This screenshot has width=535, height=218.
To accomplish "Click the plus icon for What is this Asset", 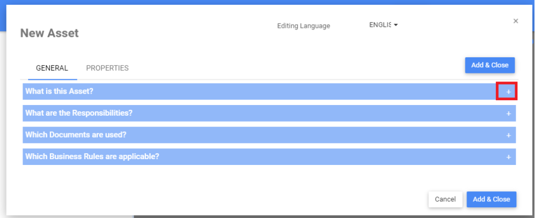I will 508,92.
